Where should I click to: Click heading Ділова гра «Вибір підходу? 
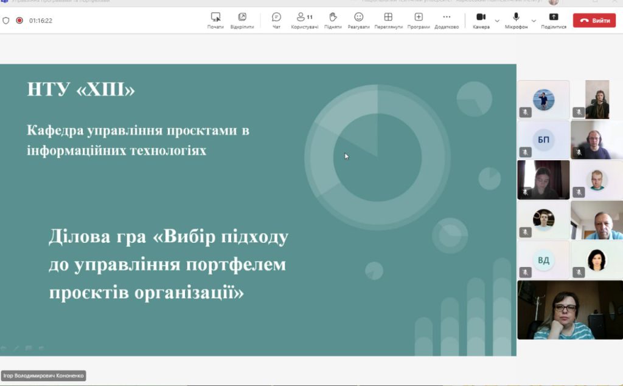coord(169,237)
